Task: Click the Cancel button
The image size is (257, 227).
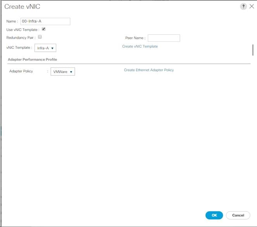Action: click(238, 215)
